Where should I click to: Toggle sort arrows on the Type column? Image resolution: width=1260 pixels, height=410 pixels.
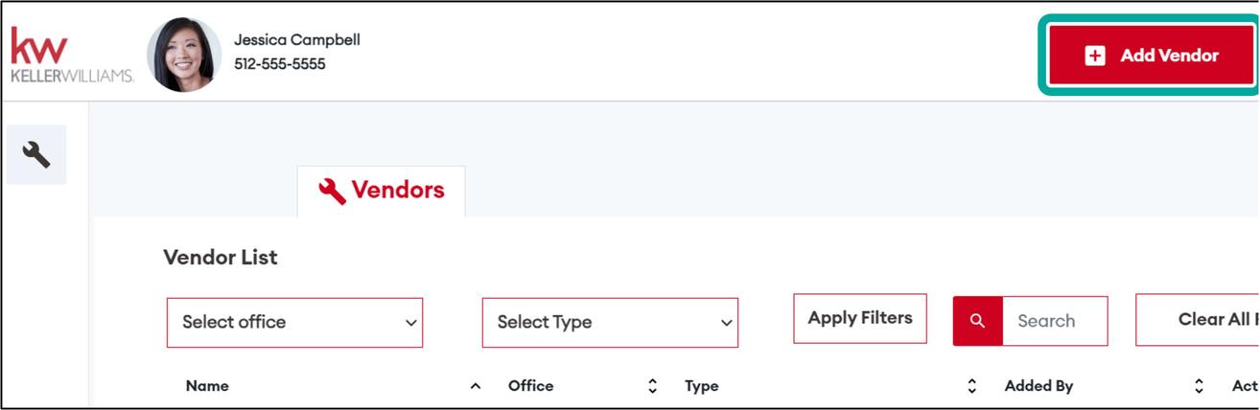click(x=972, y=386)
